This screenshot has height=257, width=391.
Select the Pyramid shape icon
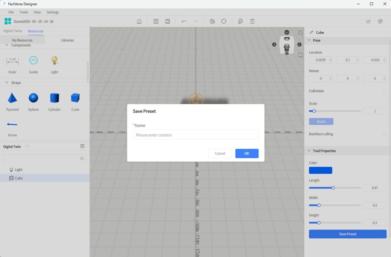click(x=12, y=98)
